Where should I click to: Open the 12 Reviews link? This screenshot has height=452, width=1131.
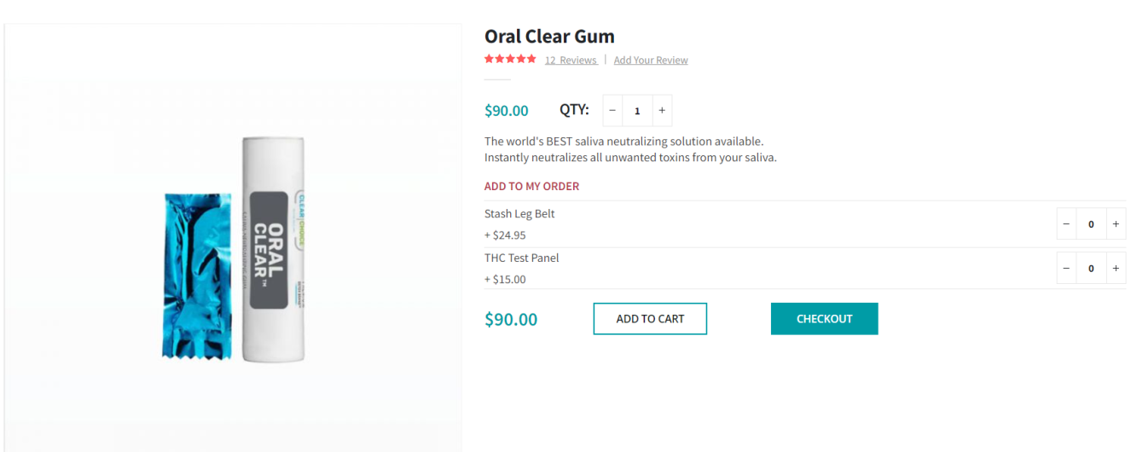(571, 61)
